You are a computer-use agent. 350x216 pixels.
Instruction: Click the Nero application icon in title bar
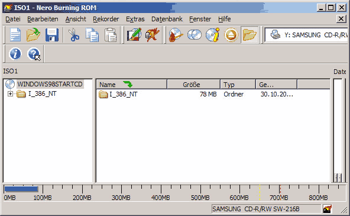8,8
